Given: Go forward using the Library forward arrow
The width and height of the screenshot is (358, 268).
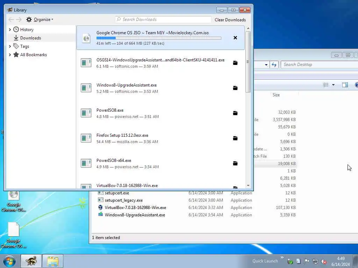Looking at the screenshot, I should pyautogui.click(x=19, y=20).
